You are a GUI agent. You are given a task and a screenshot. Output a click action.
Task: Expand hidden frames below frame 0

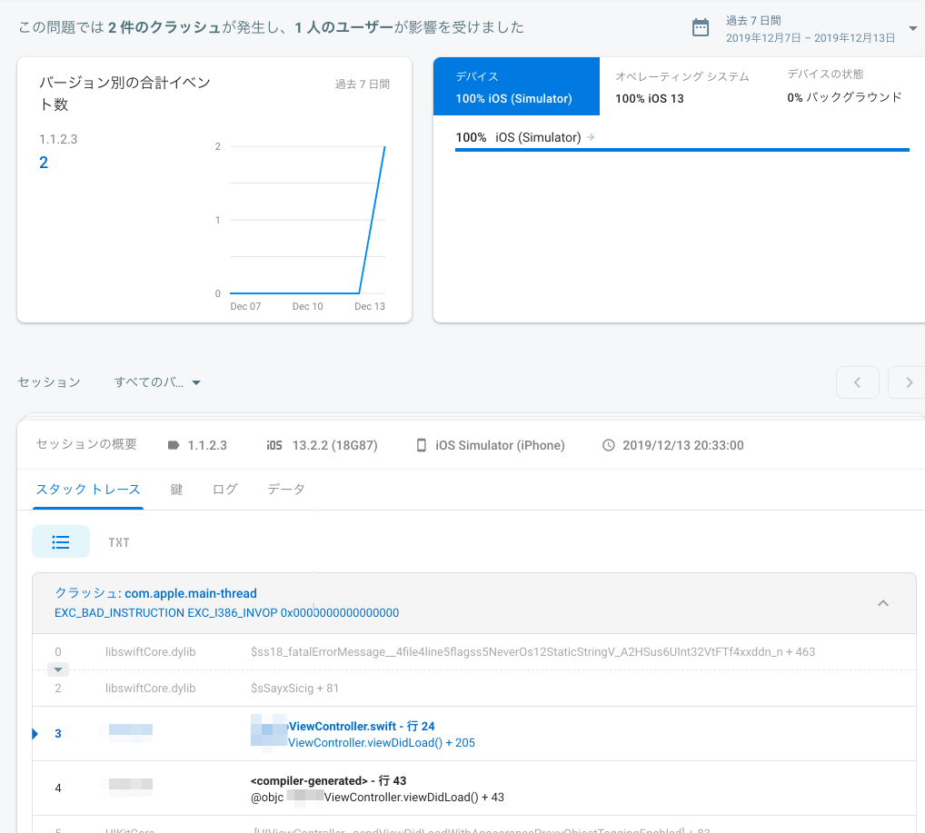(58, 669)
